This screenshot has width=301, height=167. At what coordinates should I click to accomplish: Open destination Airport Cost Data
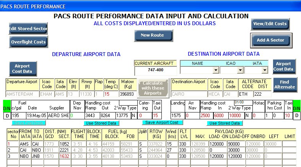pyautogui.click(x=284, y=67)
